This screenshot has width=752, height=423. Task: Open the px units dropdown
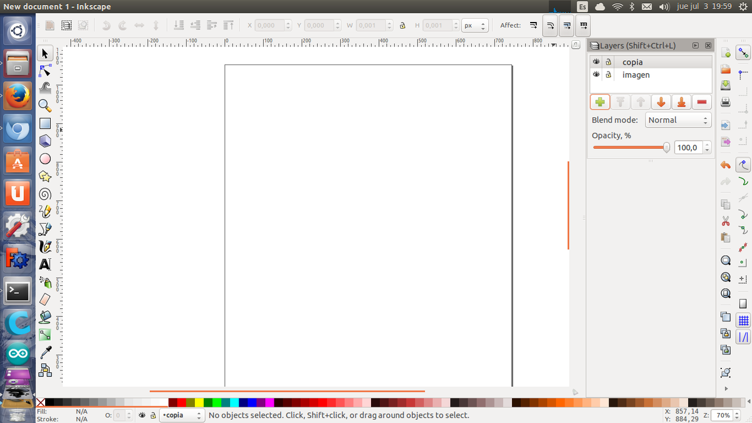point(474,26)
